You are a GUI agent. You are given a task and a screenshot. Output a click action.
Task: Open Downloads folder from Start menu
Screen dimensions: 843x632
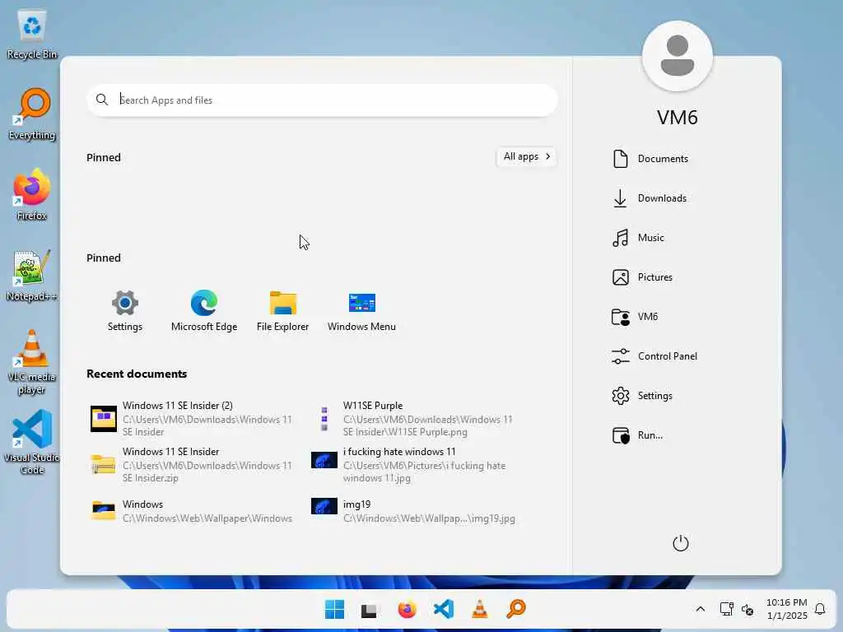pyautogui.click(x=650, y=198)
